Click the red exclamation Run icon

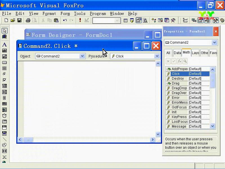tap(80, 20)
